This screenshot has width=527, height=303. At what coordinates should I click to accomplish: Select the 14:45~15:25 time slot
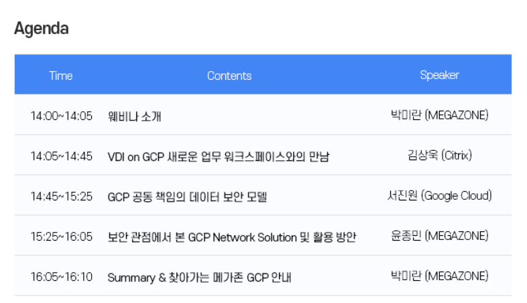coord(61,196)
